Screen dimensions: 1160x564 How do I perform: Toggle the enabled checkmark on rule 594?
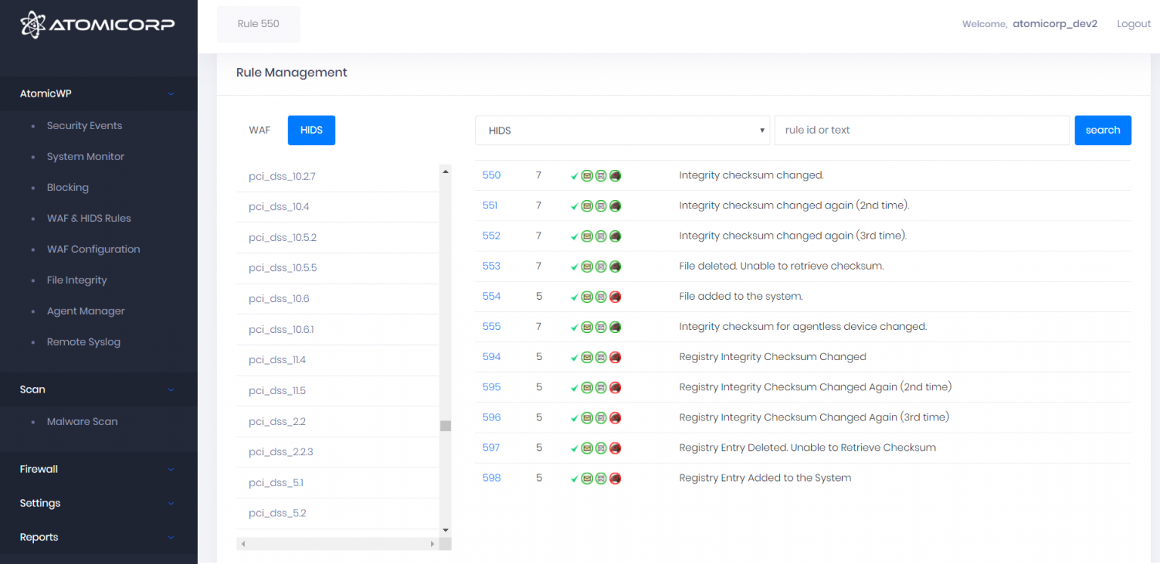pos(575,357)
